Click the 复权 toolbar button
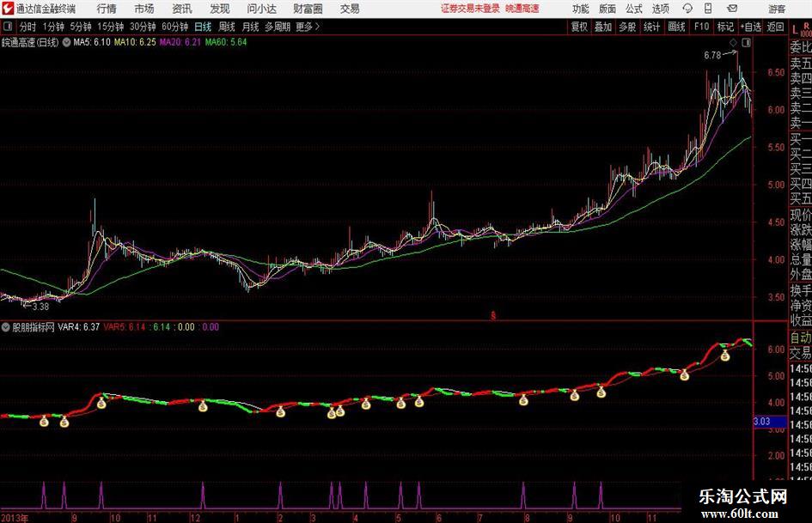The width and height of the screenshot is (812, 523). [x=579, y=27]
